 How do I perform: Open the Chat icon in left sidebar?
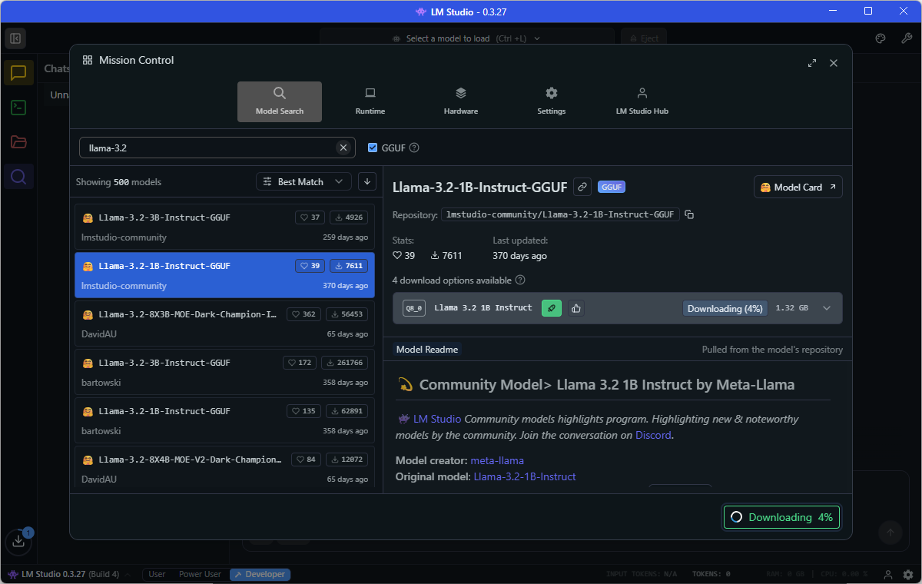coord(18,73)
